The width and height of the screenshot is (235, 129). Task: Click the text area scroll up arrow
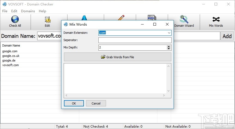coord(168,66)
